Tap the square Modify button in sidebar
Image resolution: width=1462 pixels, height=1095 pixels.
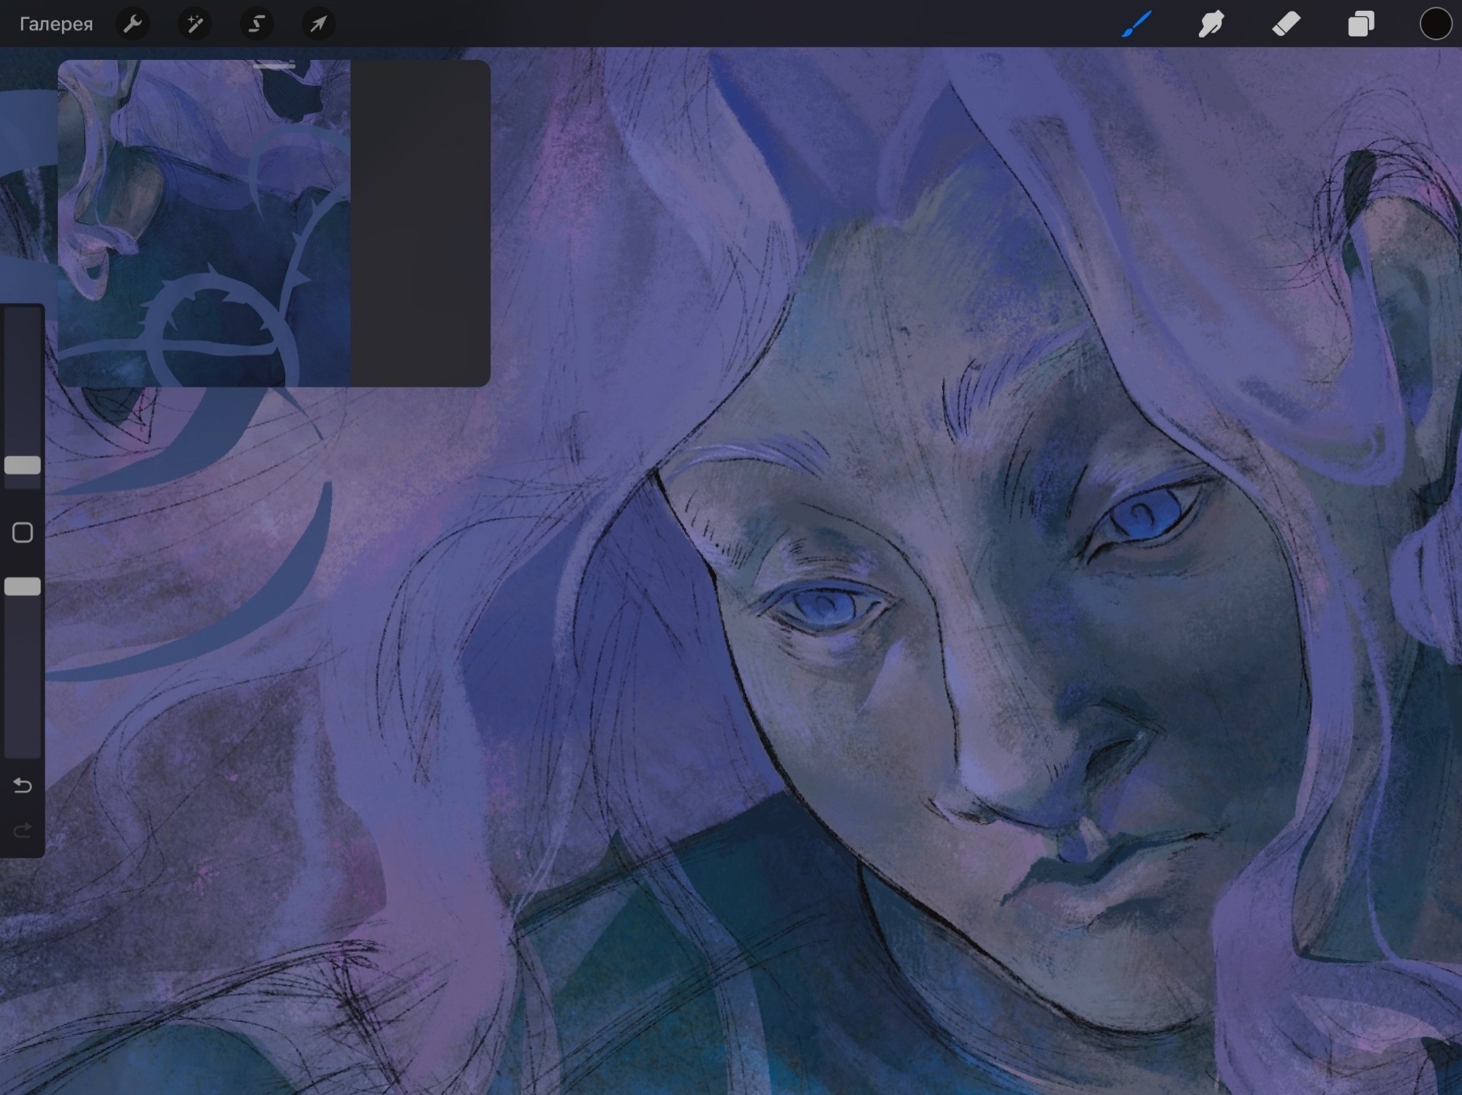(x=23, y=533)
